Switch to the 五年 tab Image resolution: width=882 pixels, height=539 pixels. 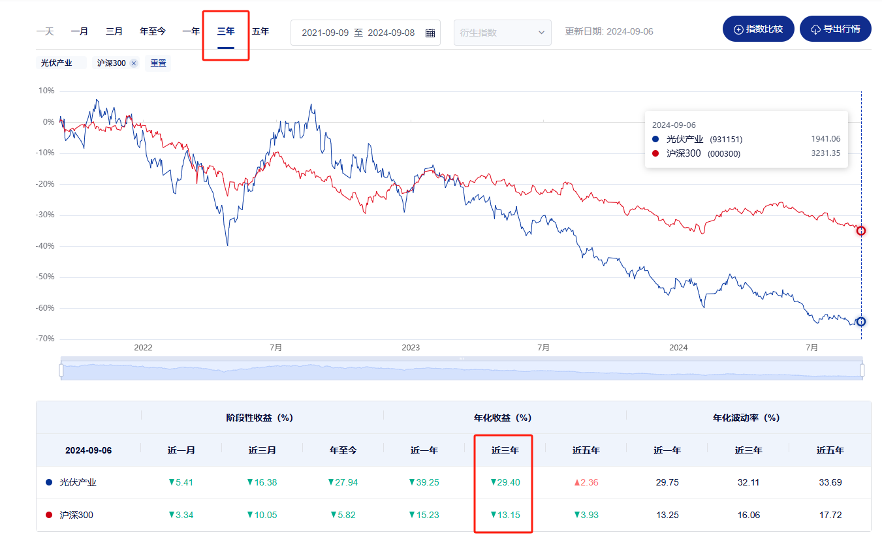click(x=260, y=31)
